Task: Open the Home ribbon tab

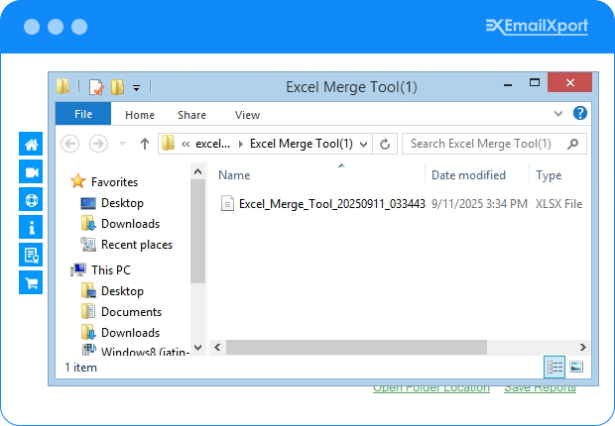Action: tap(140, 115)
